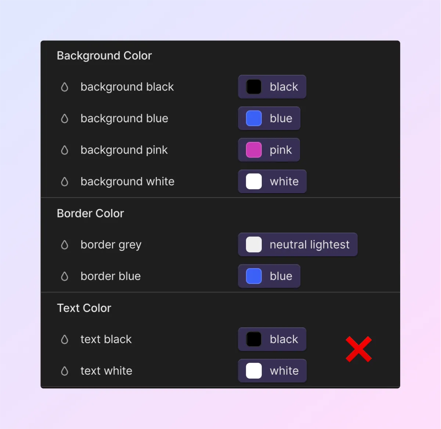Click the Border Color section heading
Image resolution: width=441 pixels, height=429 pixels.
click(90, 213)
